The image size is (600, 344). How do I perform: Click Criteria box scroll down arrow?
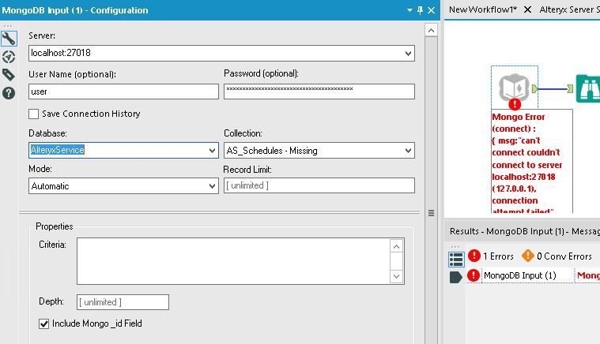(396, 276)
